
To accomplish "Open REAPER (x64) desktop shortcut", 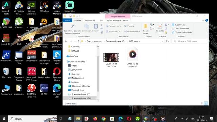I will coord(6,23).
